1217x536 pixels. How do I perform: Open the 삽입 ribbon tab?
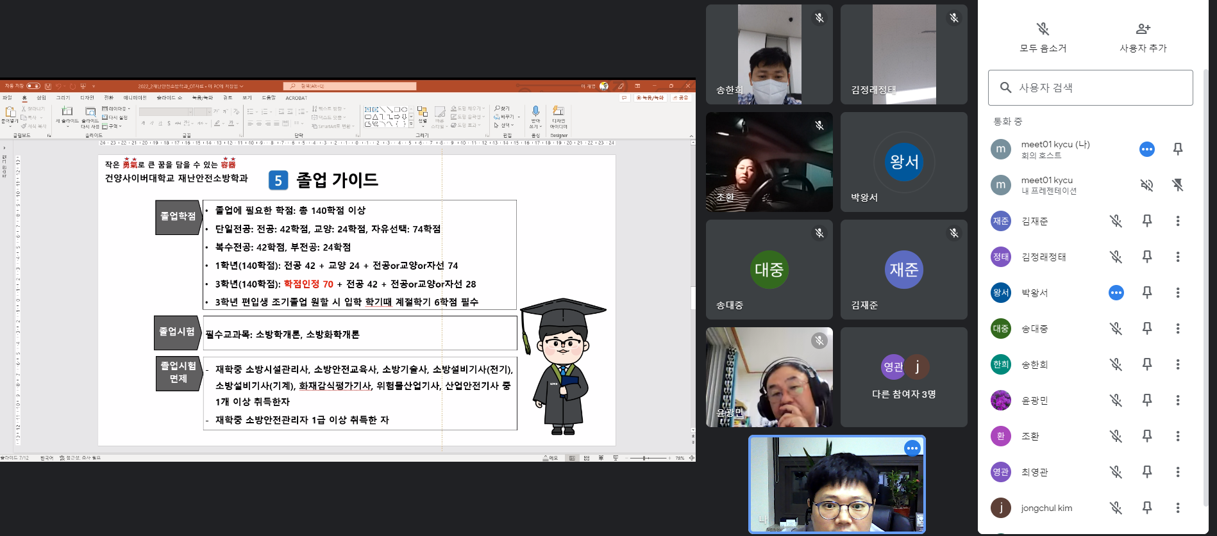(41, 98)
